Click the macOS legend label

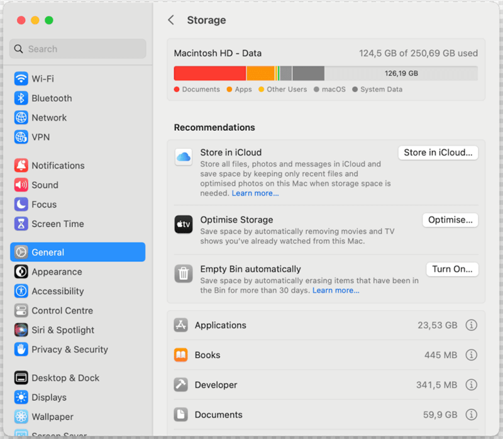(x=334, y=89)
